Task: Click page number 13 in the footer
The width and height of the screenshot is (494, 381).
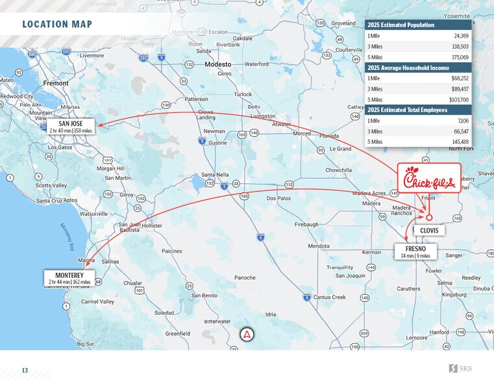Action: pyautogui.click(x=25, y=370)
